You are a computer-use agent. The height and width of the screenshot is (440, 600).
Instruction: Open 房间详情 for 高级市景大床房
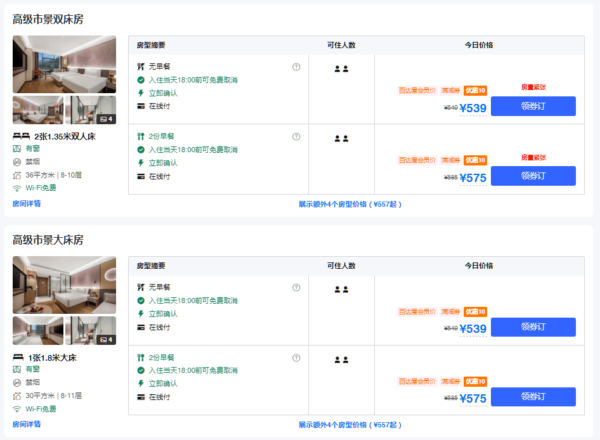click(27, 424)
